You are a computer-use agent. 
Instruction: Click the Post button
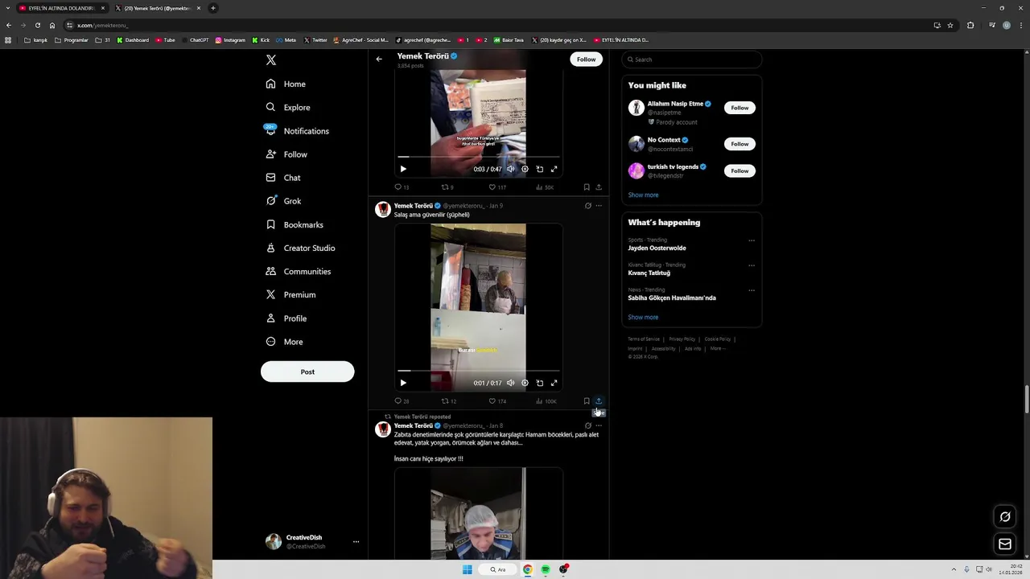(x=307, y=372)
